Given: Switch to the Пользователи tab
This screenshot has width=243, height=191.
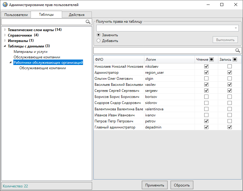Looking at the screenshot, I should [16, 15].
